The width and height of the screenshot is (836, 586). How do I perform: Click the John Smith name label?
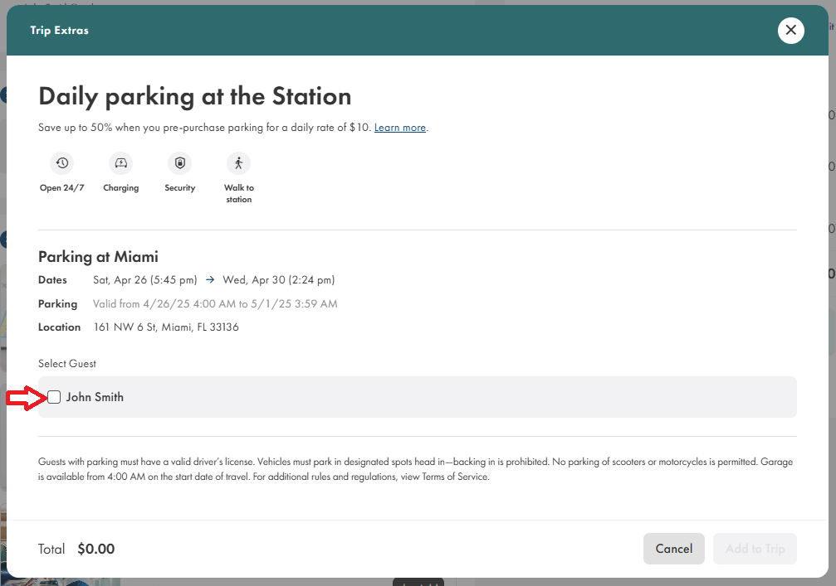[x=95, y=397]
